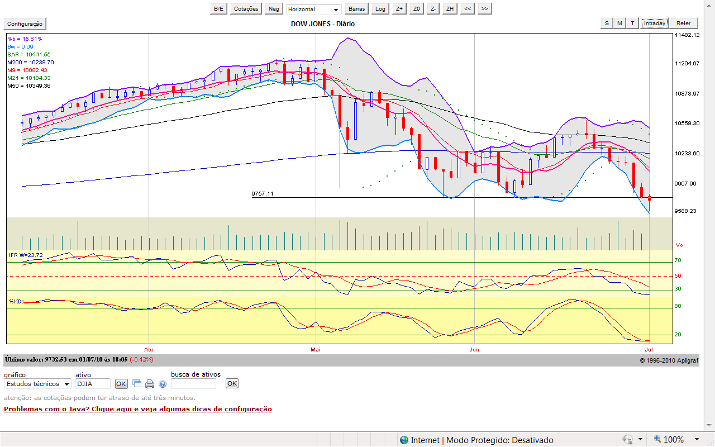Zoom out with the Z- button
The height and width of the screenshot is (447, 715).
coord(433,9)
